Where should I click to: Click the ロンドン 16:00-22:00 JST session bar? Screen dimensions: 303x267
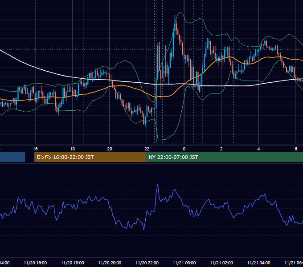click(x=90, y=157)
